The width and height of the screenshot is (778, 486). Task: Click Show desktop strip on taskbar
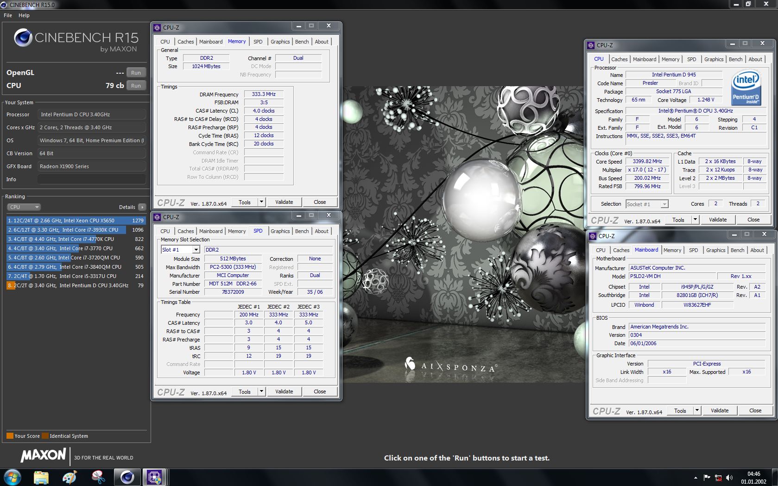[775, 477]
